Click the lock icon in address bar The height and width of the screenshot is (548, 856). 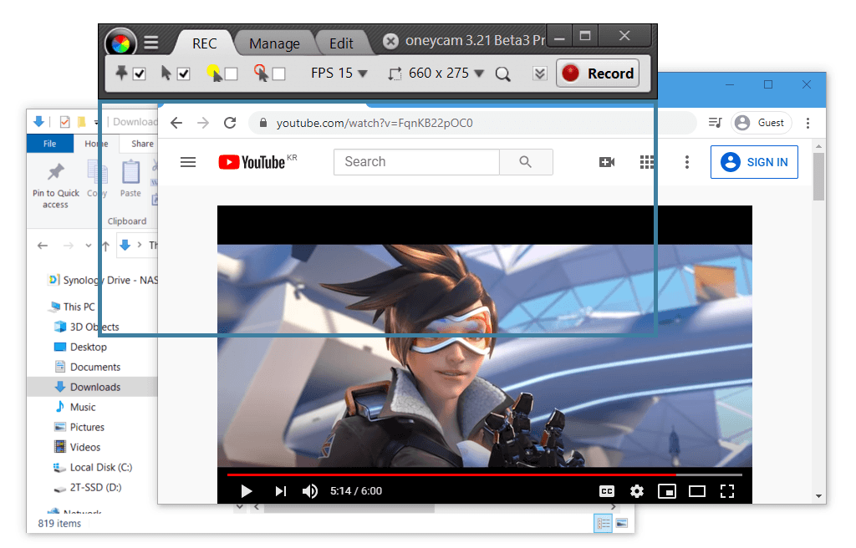[x=263, y=123]
